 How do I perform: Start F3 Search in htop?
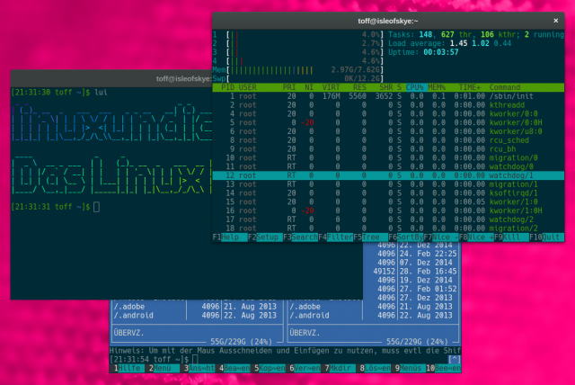pyautogui.click(x=301, y=237)
